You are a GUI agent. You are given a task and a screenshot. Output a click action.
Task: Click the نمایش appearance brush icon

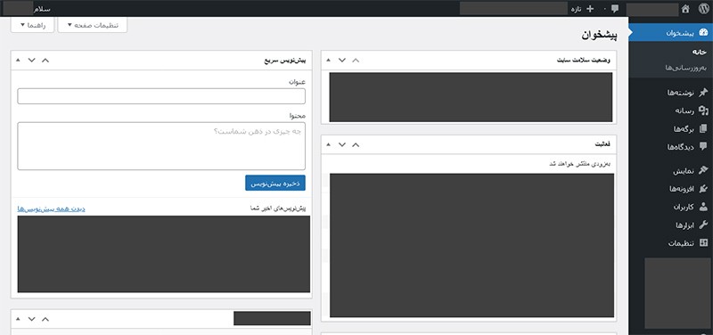pyautogui.click(x=703, y=170)
